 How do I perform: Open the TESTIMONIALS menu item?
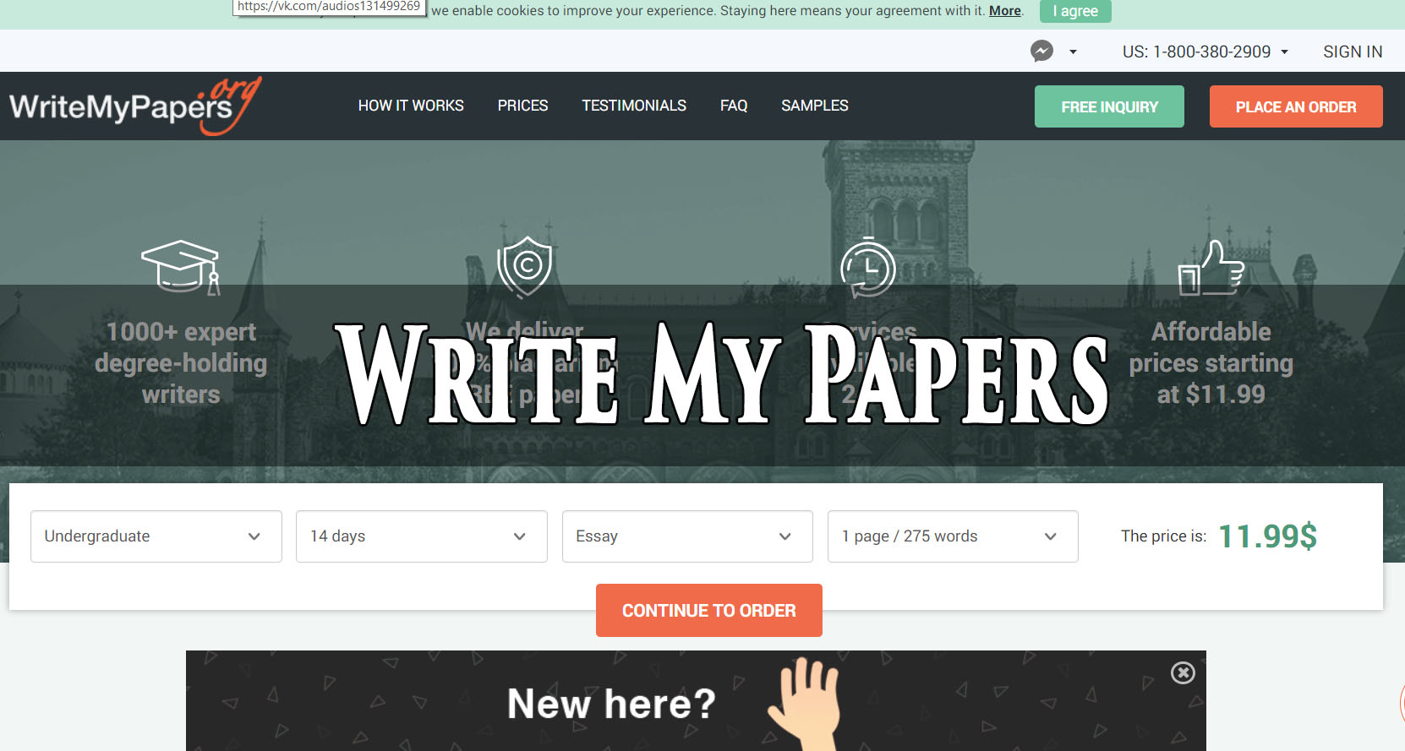pyautogui.click(x=634, y=106)
